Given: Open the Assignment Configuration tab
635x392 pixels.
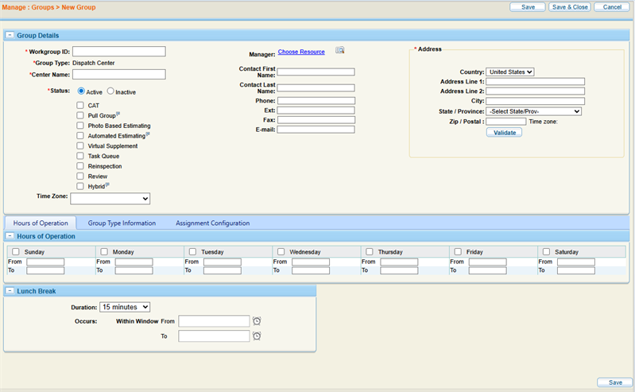Looking at the screenshot, I should [212, 223].
